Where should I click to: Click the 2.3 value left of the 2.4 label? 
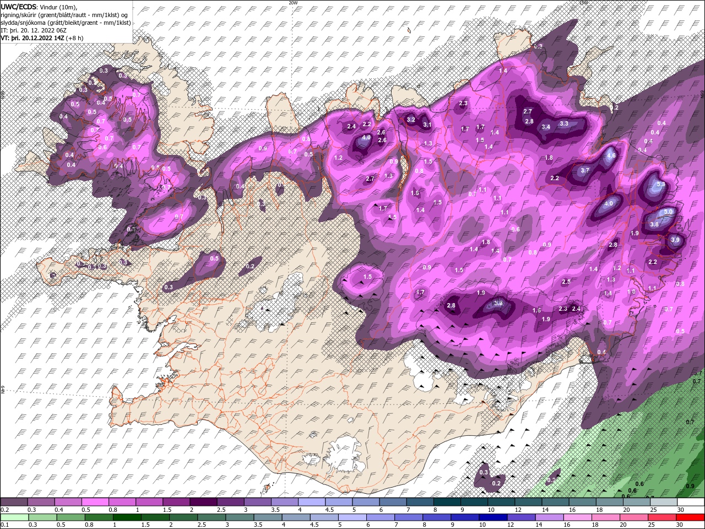pyautogui.click(x=563, y=309)
